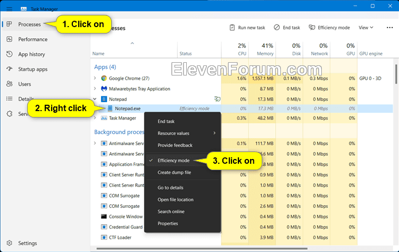399x252 pixels.
Task: Open the Startup apps gauge icon
Action: click(9, 69)
